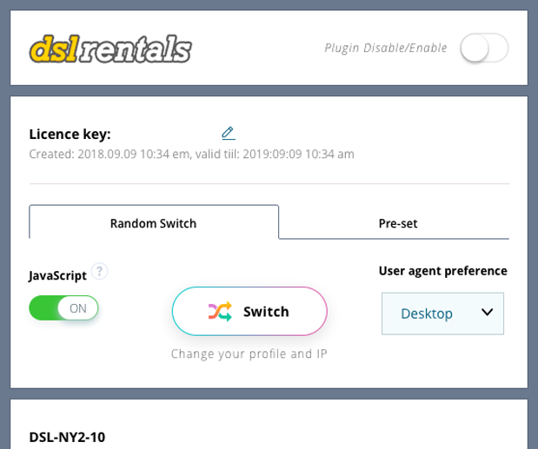Click the dslrentals logo
Viewport: 538px width, 449px height.
coord(110,49)
